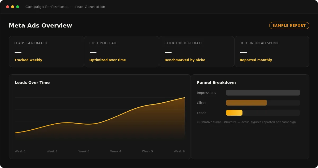
Task: Click the Clicks row label
Action: click(201, 103)
